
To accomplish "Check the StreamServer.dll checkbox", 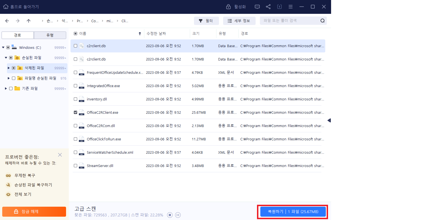I will point(75,166).
